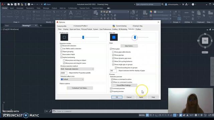
Task: Expand the Utilities panel dropdown
Action: point(188,22)
